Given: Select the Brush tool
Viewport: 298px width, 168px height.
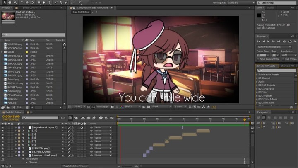Looking at the screenshot, I should [56, 2].
